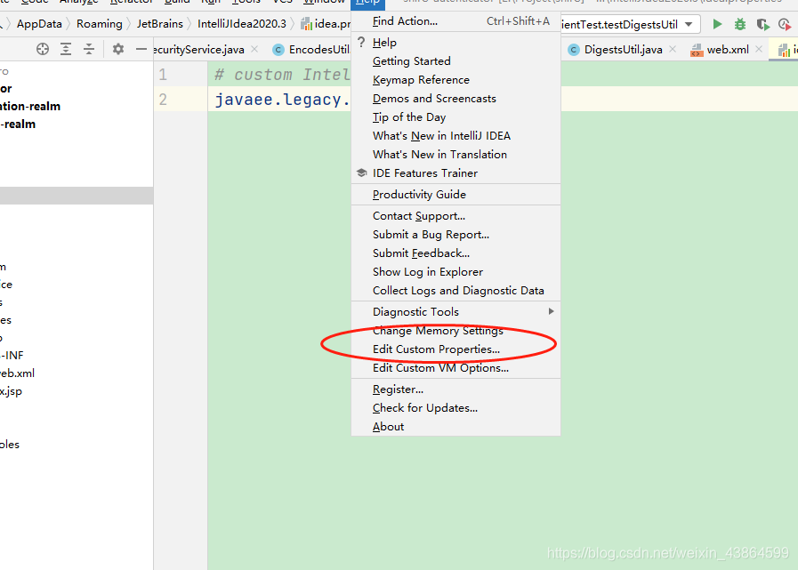The height and width of the screenshot is (570, 798).
Task: Click the IntelliJIdea2020.3 breadcrumb
Action: point(242,24)
